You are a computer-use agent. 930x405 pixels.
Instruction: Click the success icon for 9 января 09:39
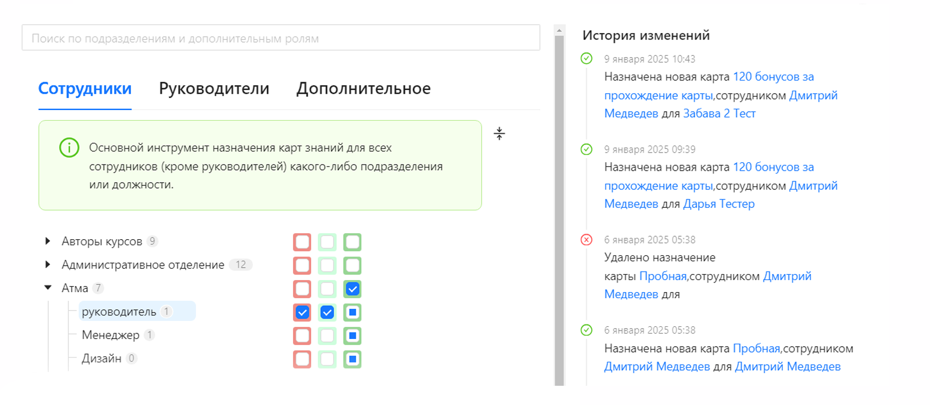point(586,149)
